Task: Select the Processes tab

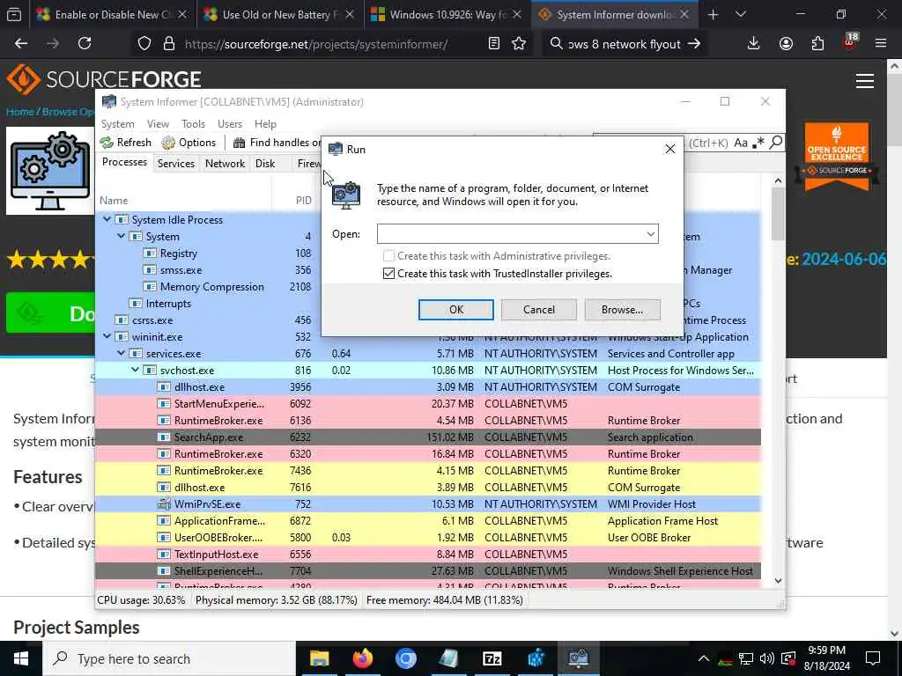Action: (124, 162)
